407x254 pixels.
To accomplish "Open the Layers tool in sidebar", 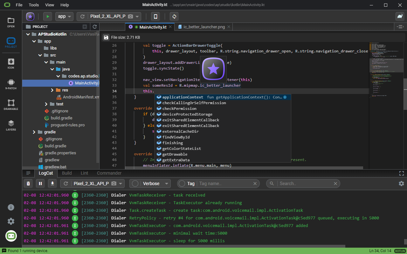I will 11,125.
